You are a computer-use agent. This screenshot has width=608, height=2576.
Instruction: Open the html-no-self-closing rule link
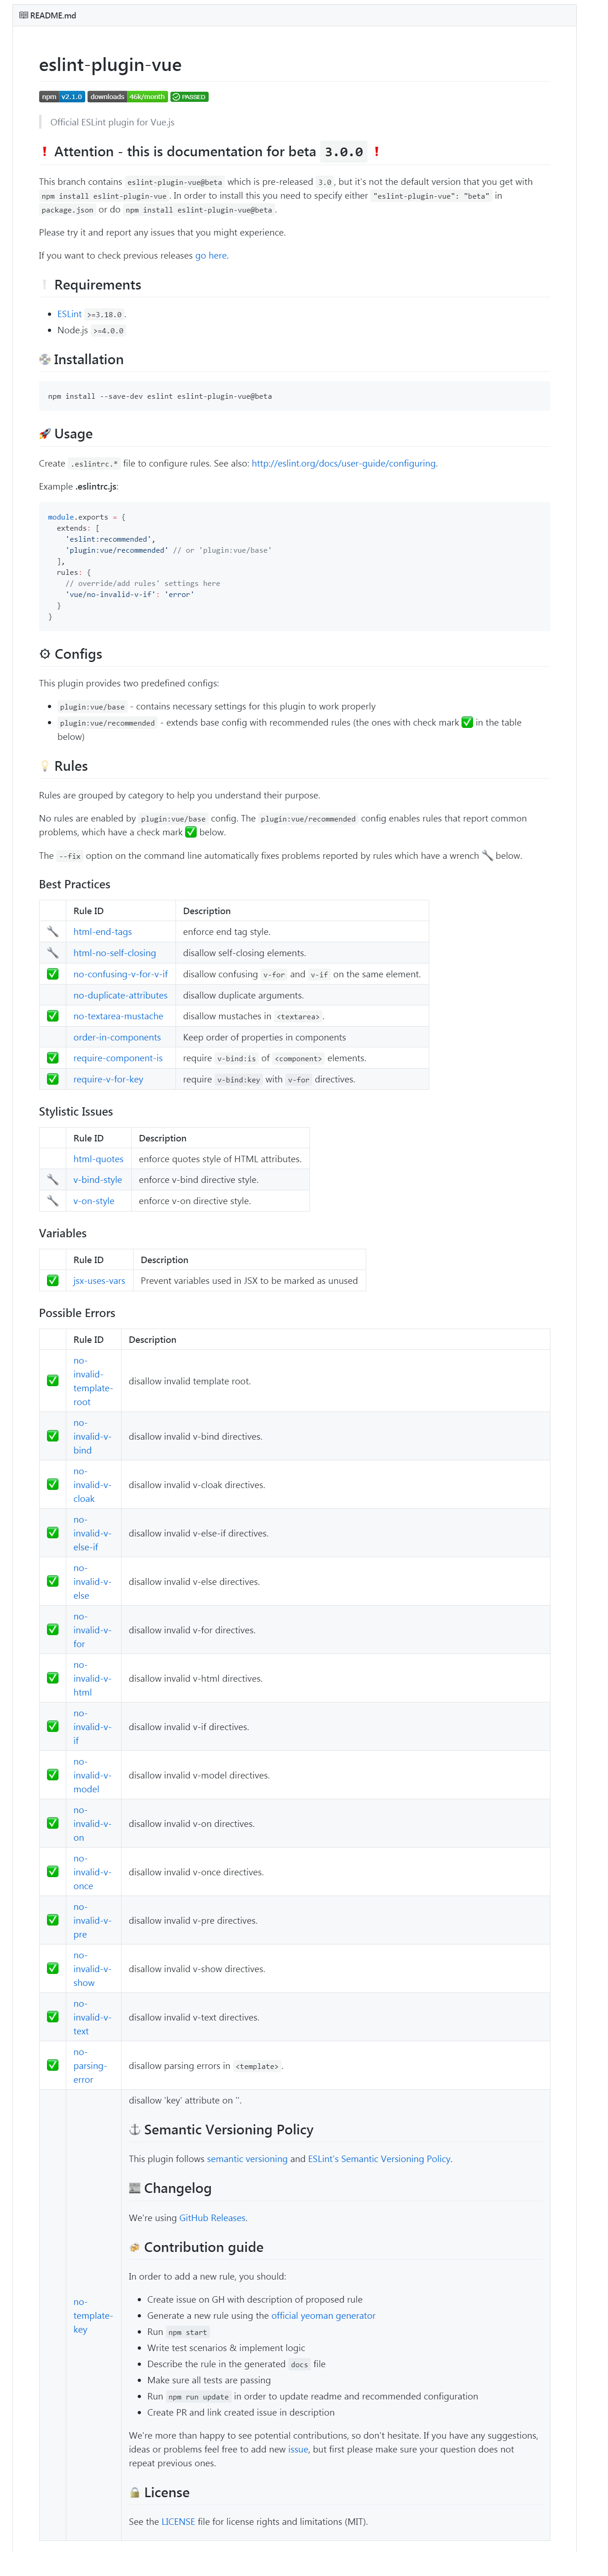click(114, 953)
